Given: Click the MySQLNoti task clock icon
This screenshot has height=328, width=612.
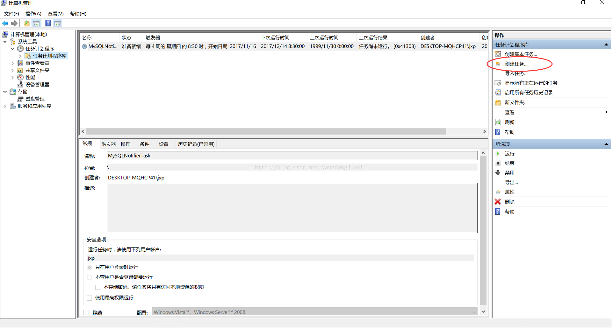Looking at the screenshot, I should pos(84,46).
